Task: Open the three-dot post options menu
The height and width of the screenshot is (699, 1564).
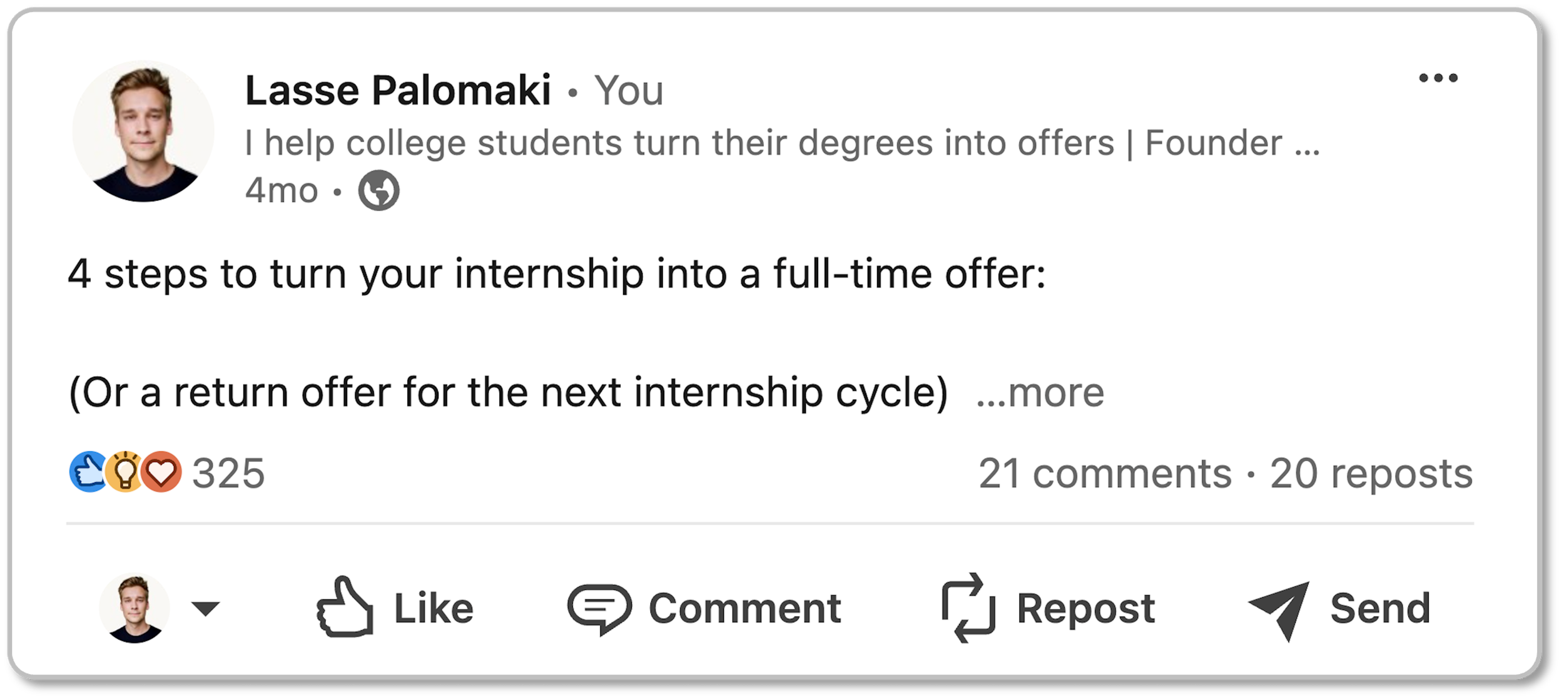Action: coord(1438,78)
